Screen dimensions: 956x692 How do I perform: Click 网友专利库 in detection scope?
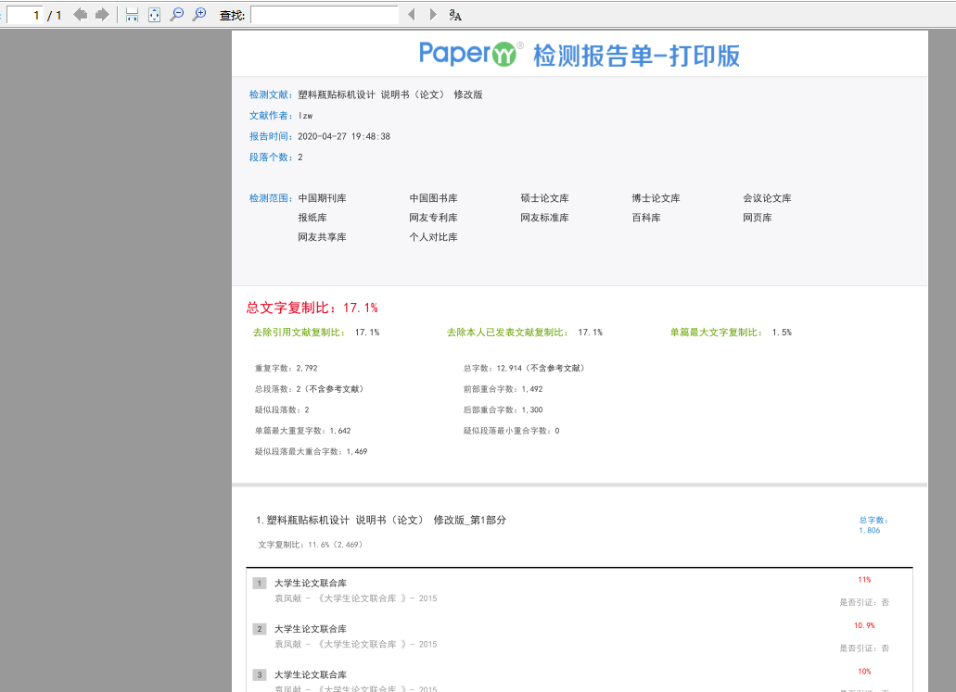[434, 218]
